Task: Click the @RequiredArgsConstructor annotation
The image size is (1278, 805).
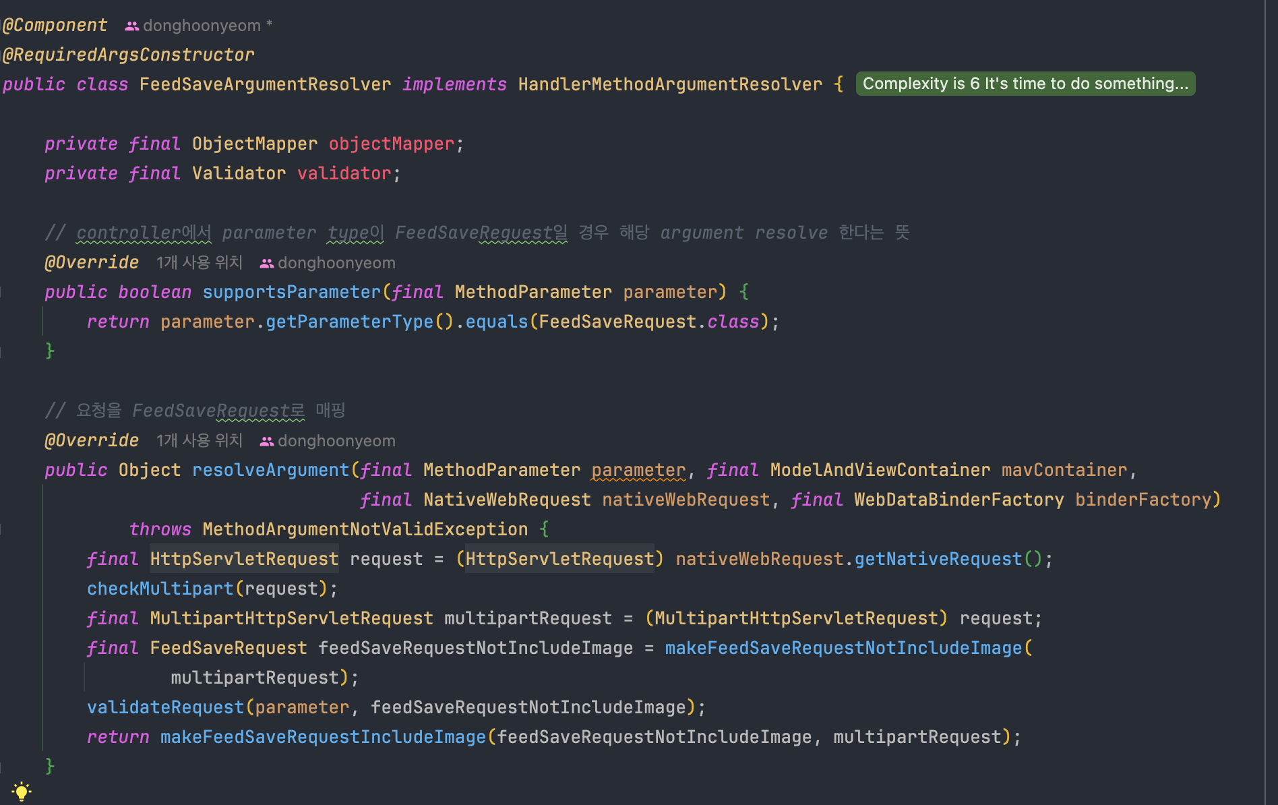Action: pos(129,55)
